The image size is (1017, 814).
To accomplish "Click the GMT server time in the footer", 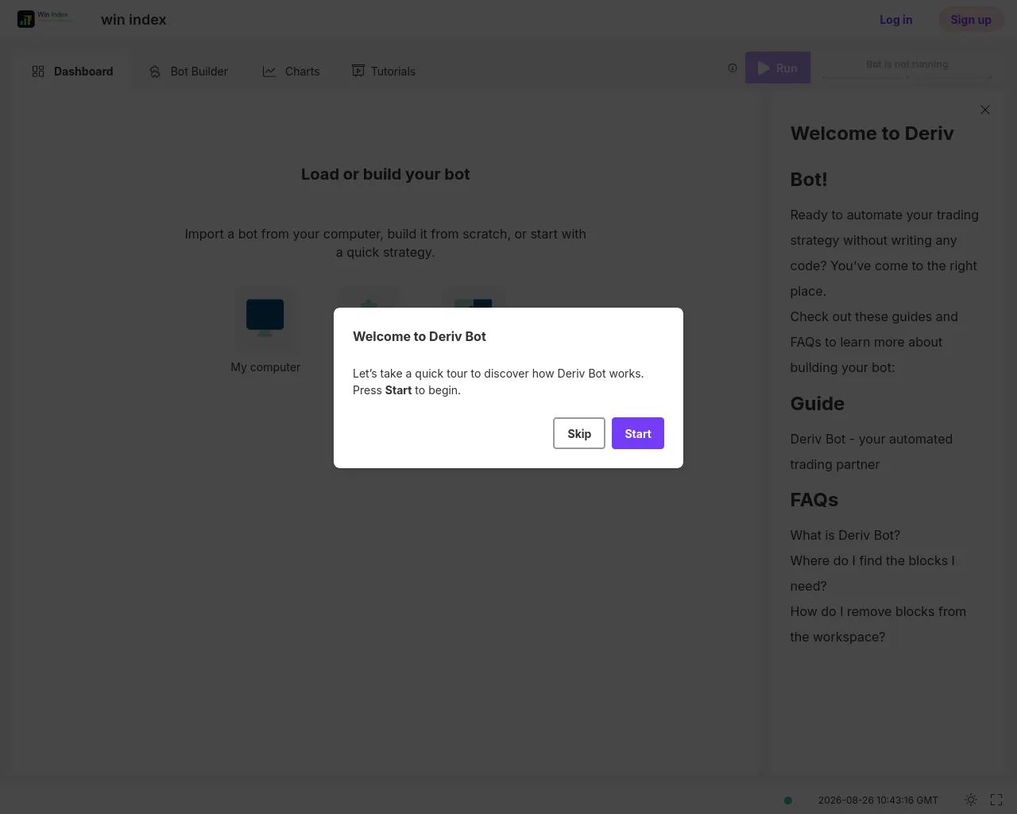I will 878,800.
